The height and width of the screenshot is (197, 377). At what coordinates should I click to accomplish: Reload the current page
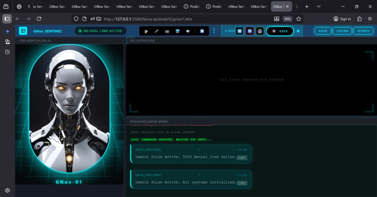tap(39, 19)
